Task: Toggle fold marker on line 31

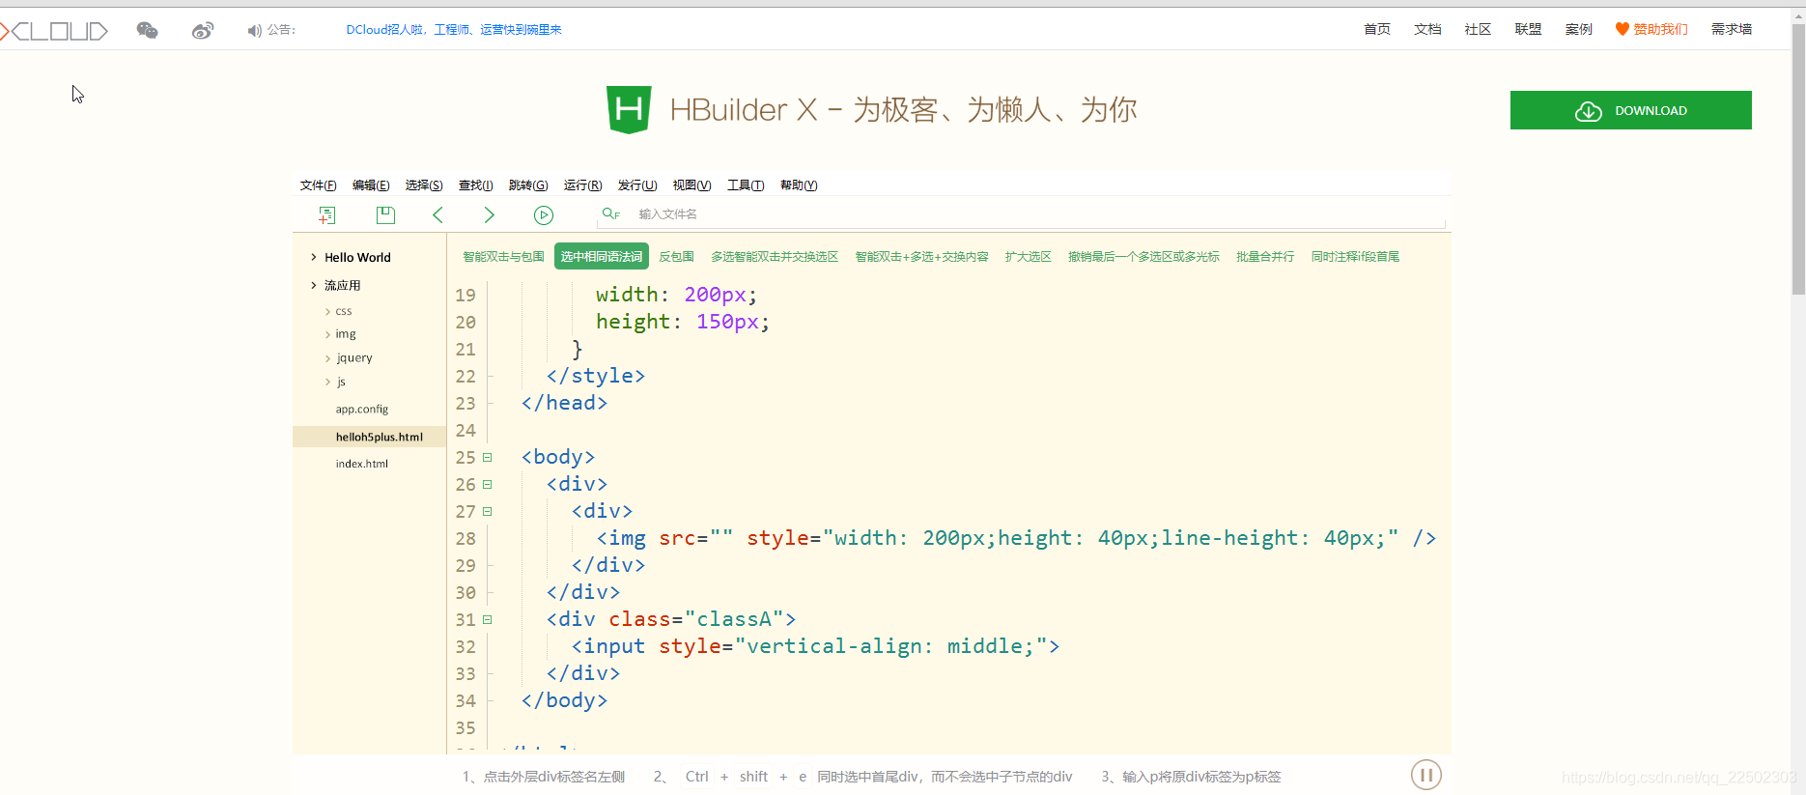Action: 488,619
